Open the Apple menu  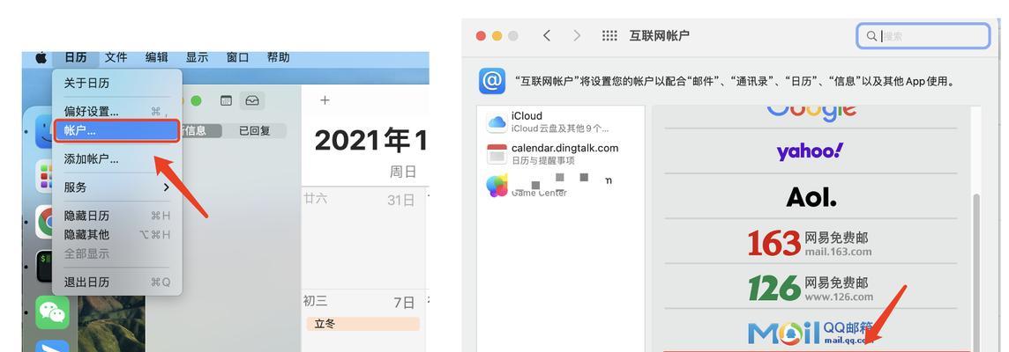point(41,58)
